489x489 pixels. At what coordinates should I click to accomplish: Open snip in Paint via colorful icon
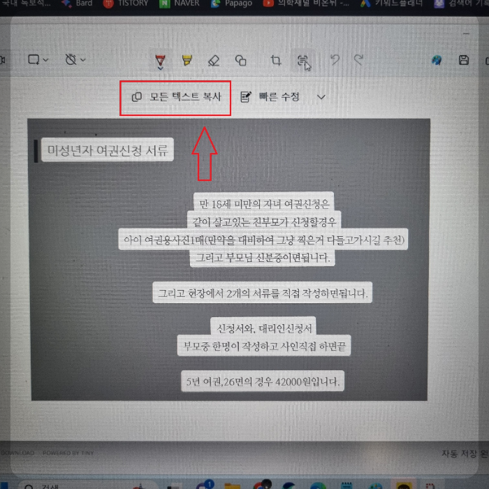point(437,60)
